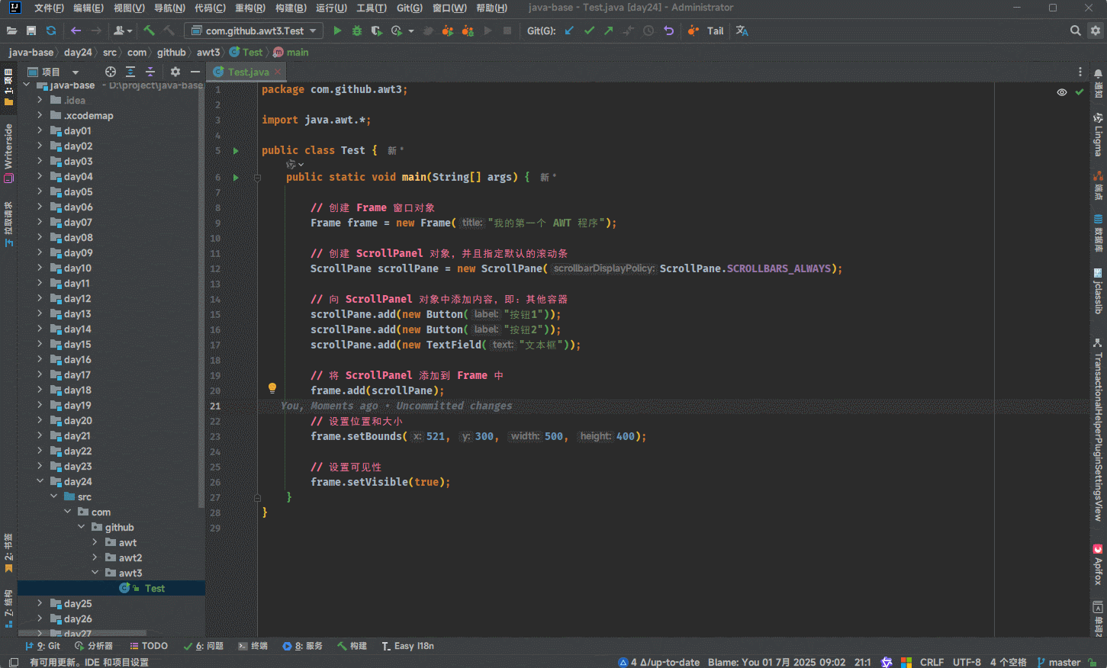Run the program with the green Run button
This screenshot has height=668, width=1107.
click(337, 31)
